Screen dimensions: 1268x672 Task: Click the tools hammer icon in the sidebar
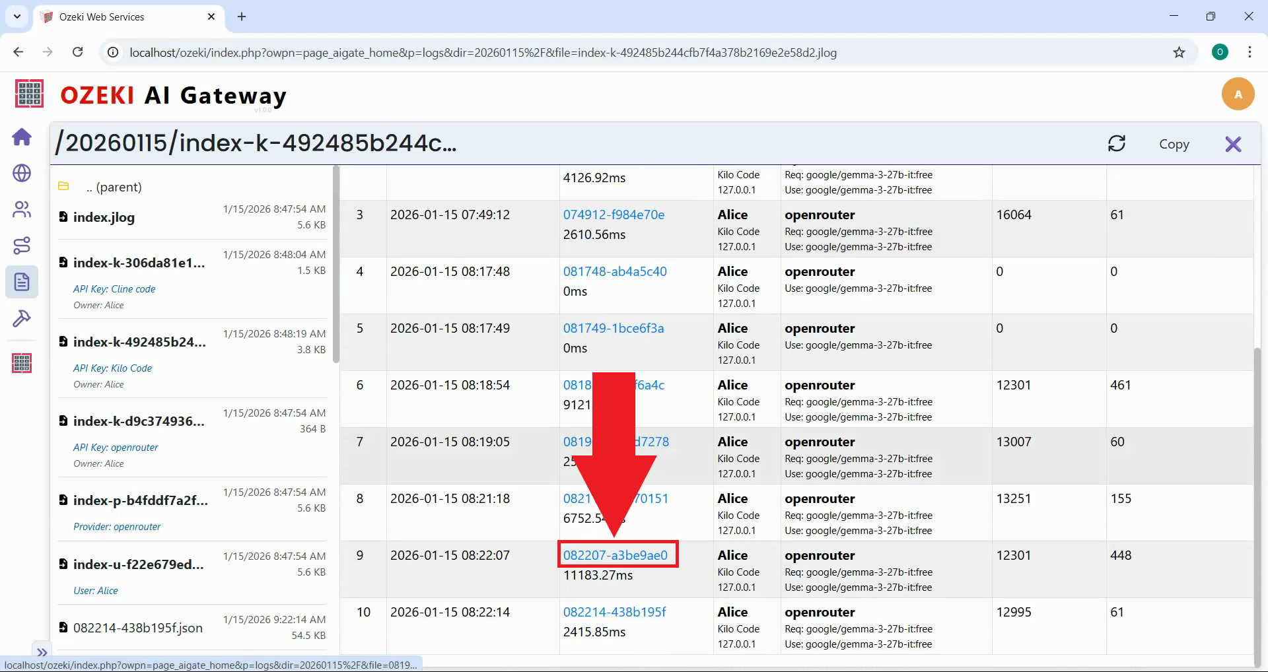pos(22,318)
